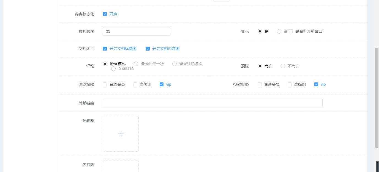Uncheck vip under 投稿权限

pyautogui.click(x=316, y=84)
